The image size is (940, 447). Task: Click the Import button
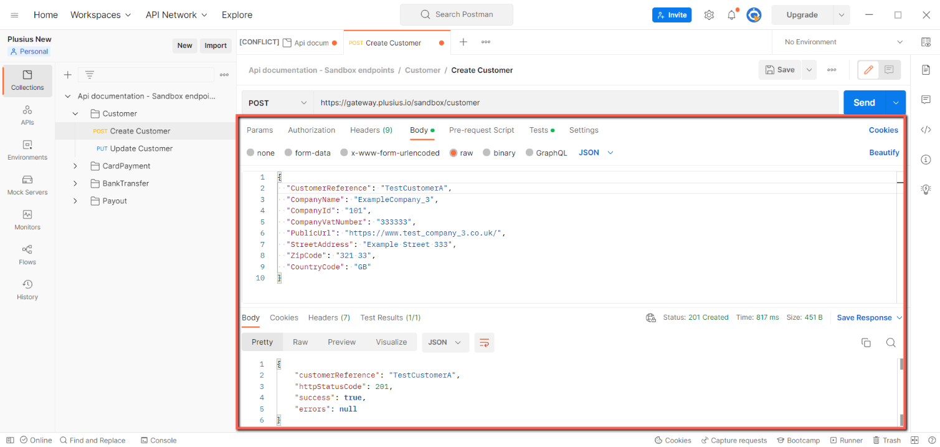[216, 46]
